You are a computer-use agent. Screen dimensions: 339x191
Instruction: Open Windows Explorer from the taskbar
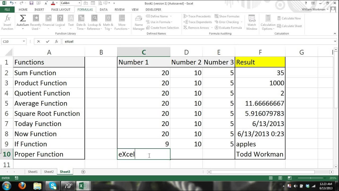click(x=37, y=186)
